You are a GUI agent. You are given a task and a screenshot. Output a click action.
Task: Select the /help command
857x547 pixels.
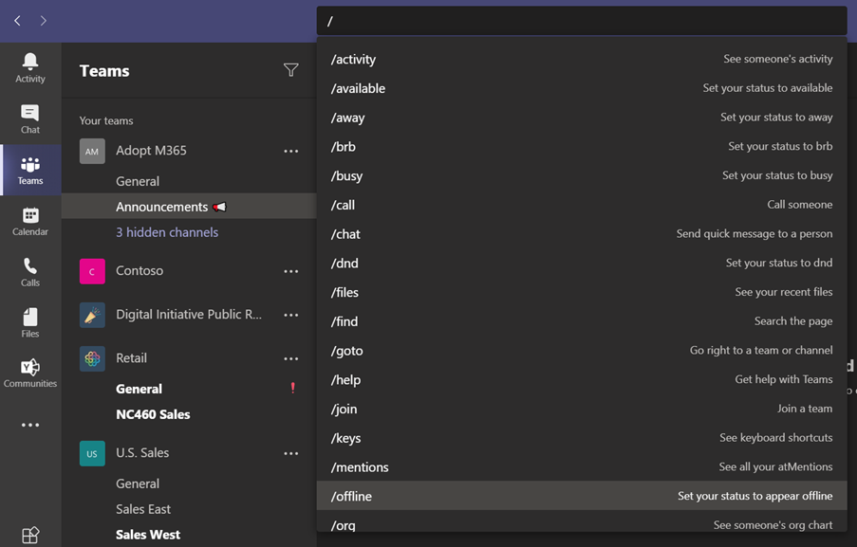[582, 379]
